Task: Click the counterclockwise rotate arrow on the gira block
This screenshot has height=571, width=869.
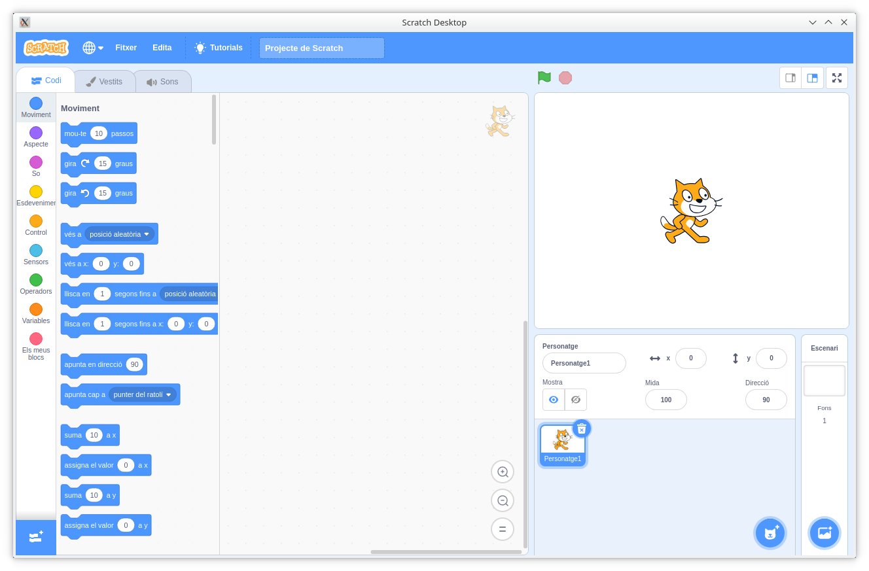Action: click(x=85, y=193)
